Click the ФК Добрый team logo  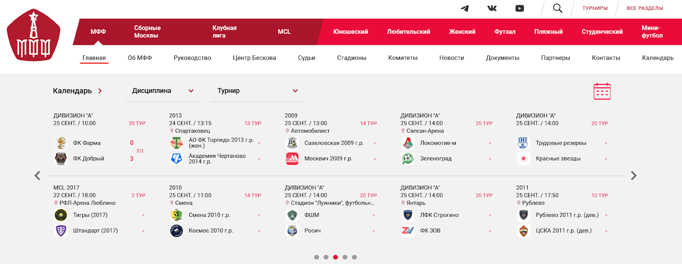coord(61,159)
